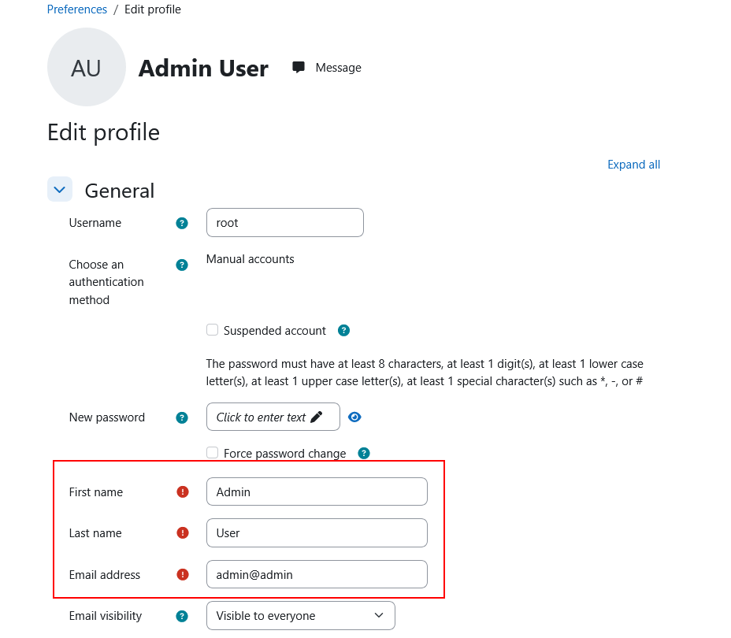The height and width of the screenshot is (638, 731).
Task: Click the First name required icon
Action: [x=183, y=492]
